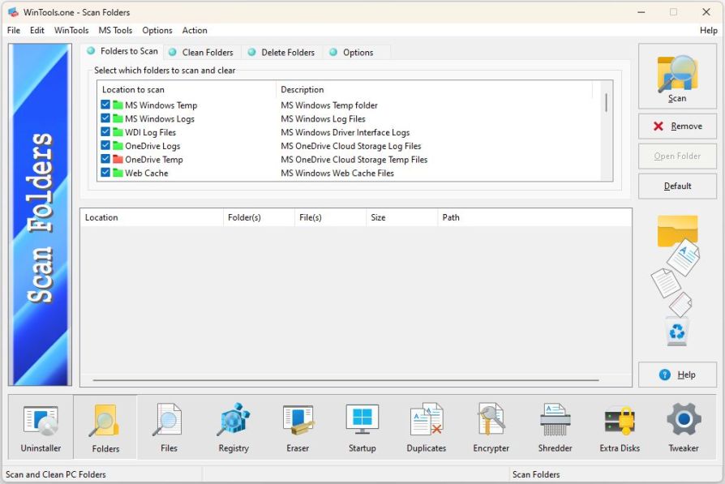Viewport: 725px width, 484px height.
Task: Select 'MS Windows Web Cache Files' text
Action: click(x=337, y=173)
